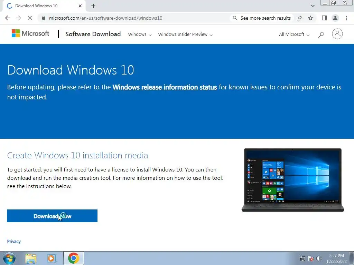Image resolution: width=354 pixels, height=265 pixels.
Task: Click the network tray icon
Action: [302, 258]
